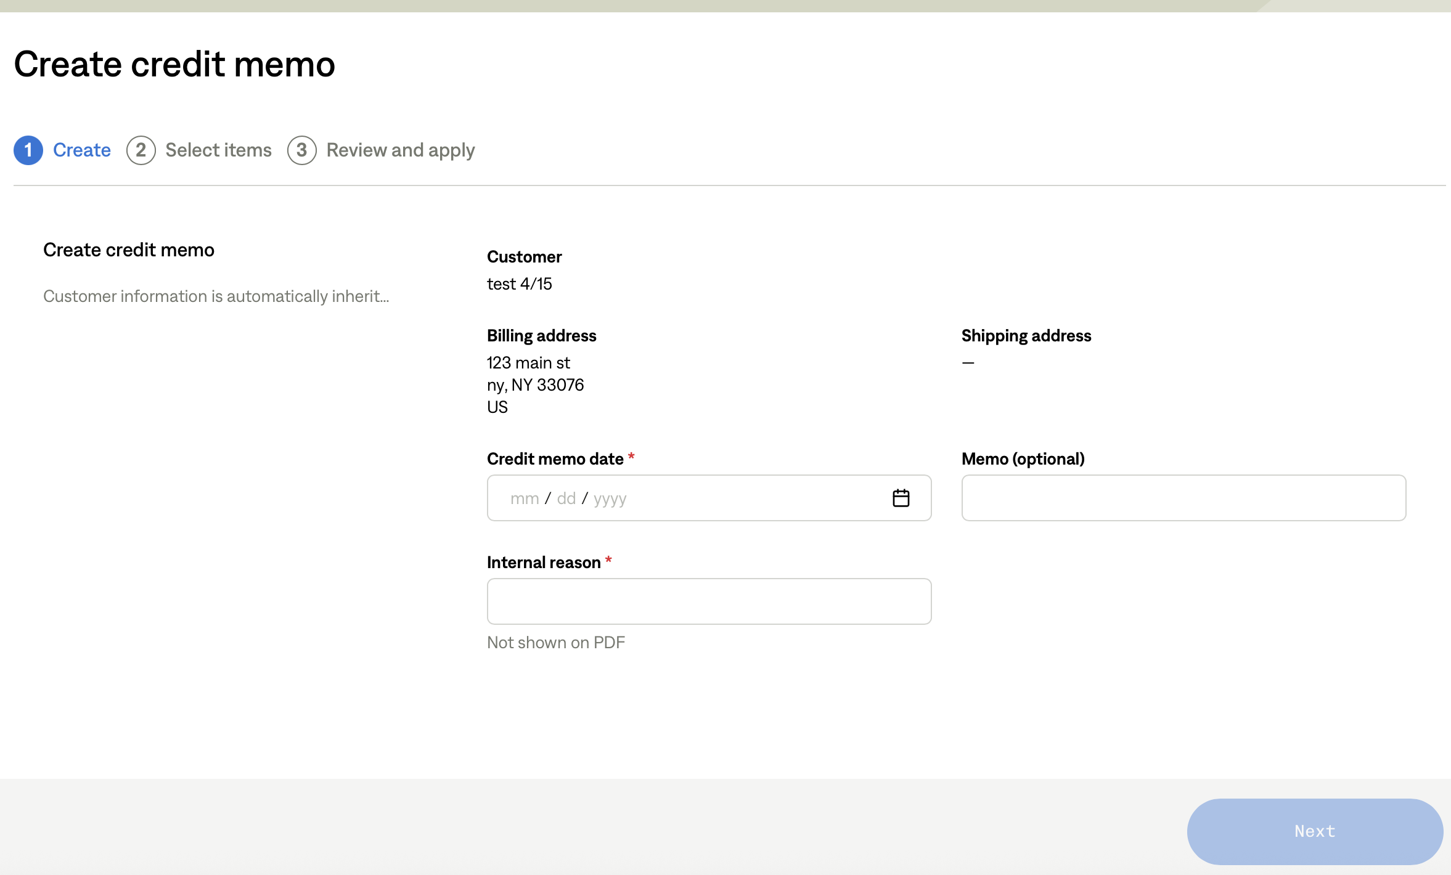
Task: Click the day portion of date
Action: [566, 499]
